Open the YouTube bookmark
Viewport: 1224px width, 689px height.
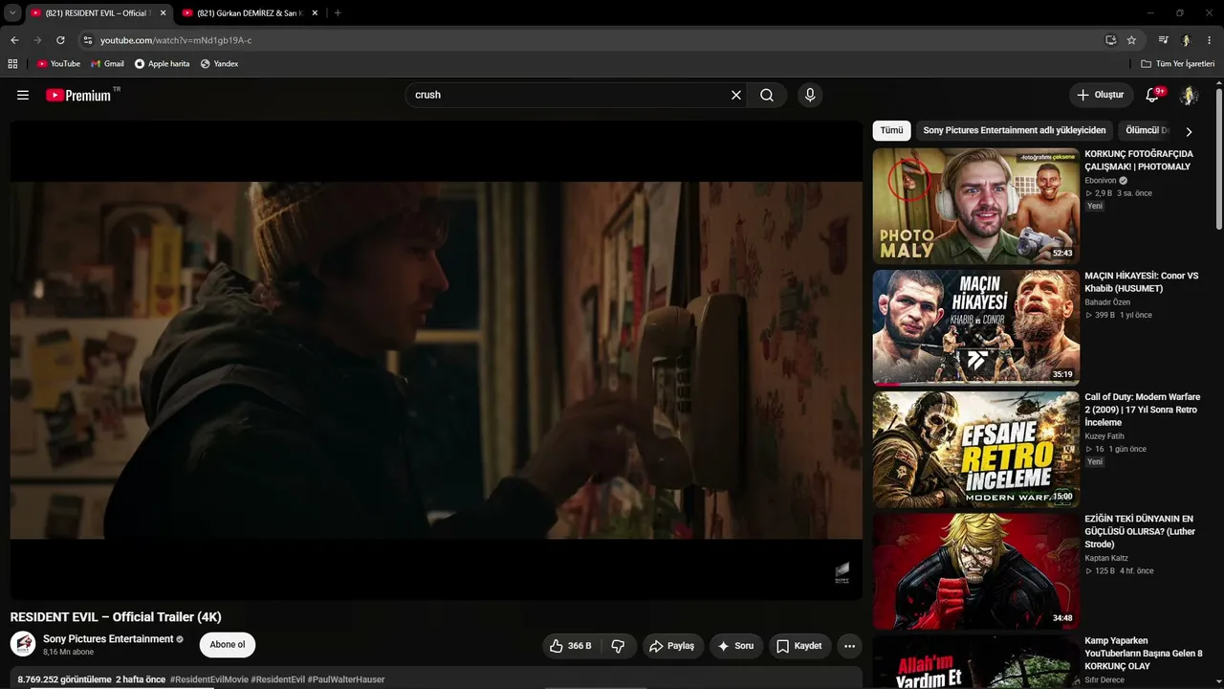(58, 64)
